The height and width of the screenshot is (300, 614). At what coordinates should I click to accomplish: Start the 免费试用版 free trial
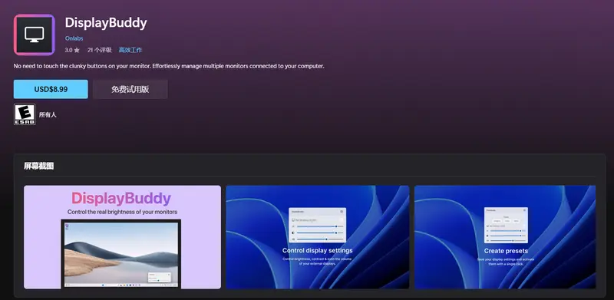point(130,89)
